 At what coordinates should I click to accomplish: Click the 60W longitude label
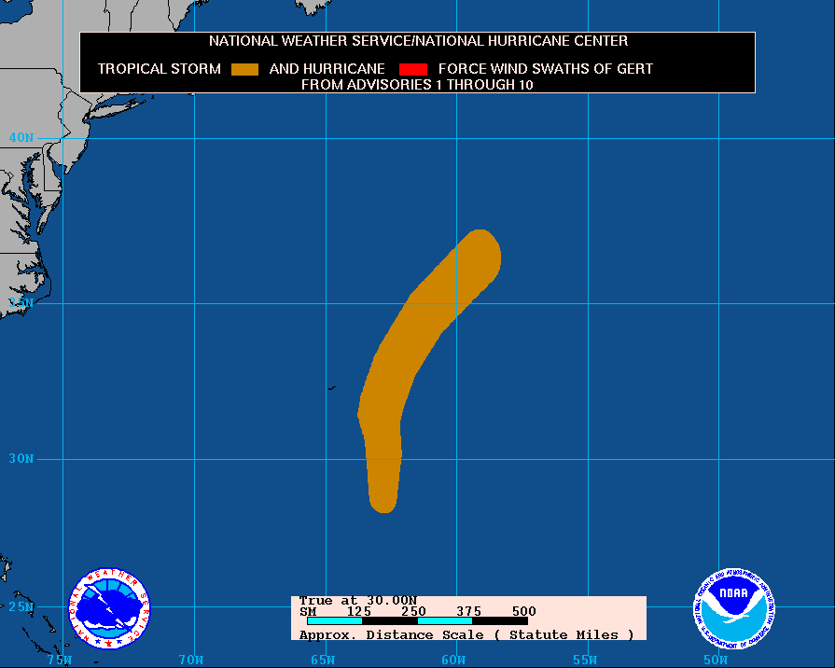tap(453, 660)
